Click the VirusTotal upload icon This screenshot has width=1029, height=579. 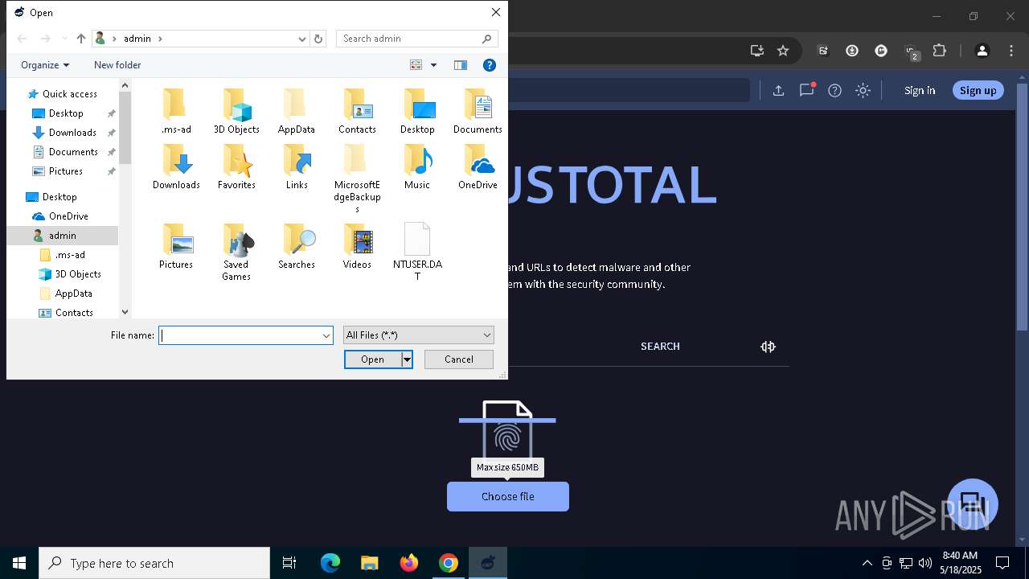tap(778, 90)
